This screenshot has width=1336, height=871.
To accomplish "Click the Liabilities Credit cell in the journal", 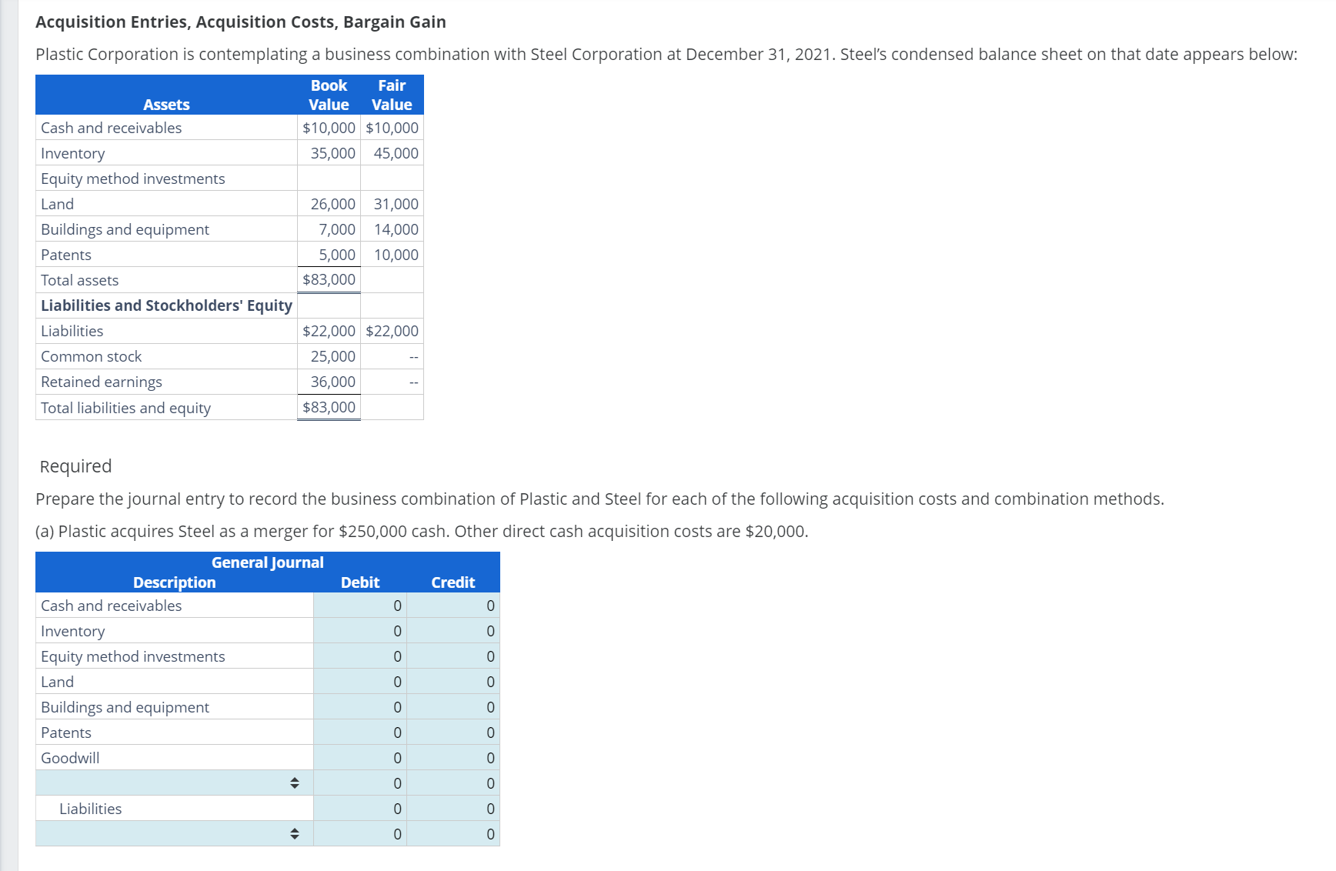I will pos(453,809).
